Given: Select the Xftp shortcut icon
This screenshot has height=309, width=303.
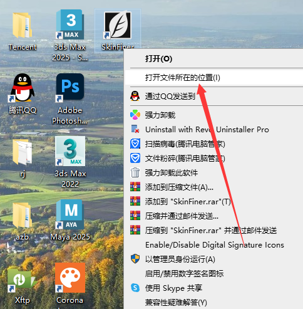Looking at the screenshot, I should [x=23, y=280].
